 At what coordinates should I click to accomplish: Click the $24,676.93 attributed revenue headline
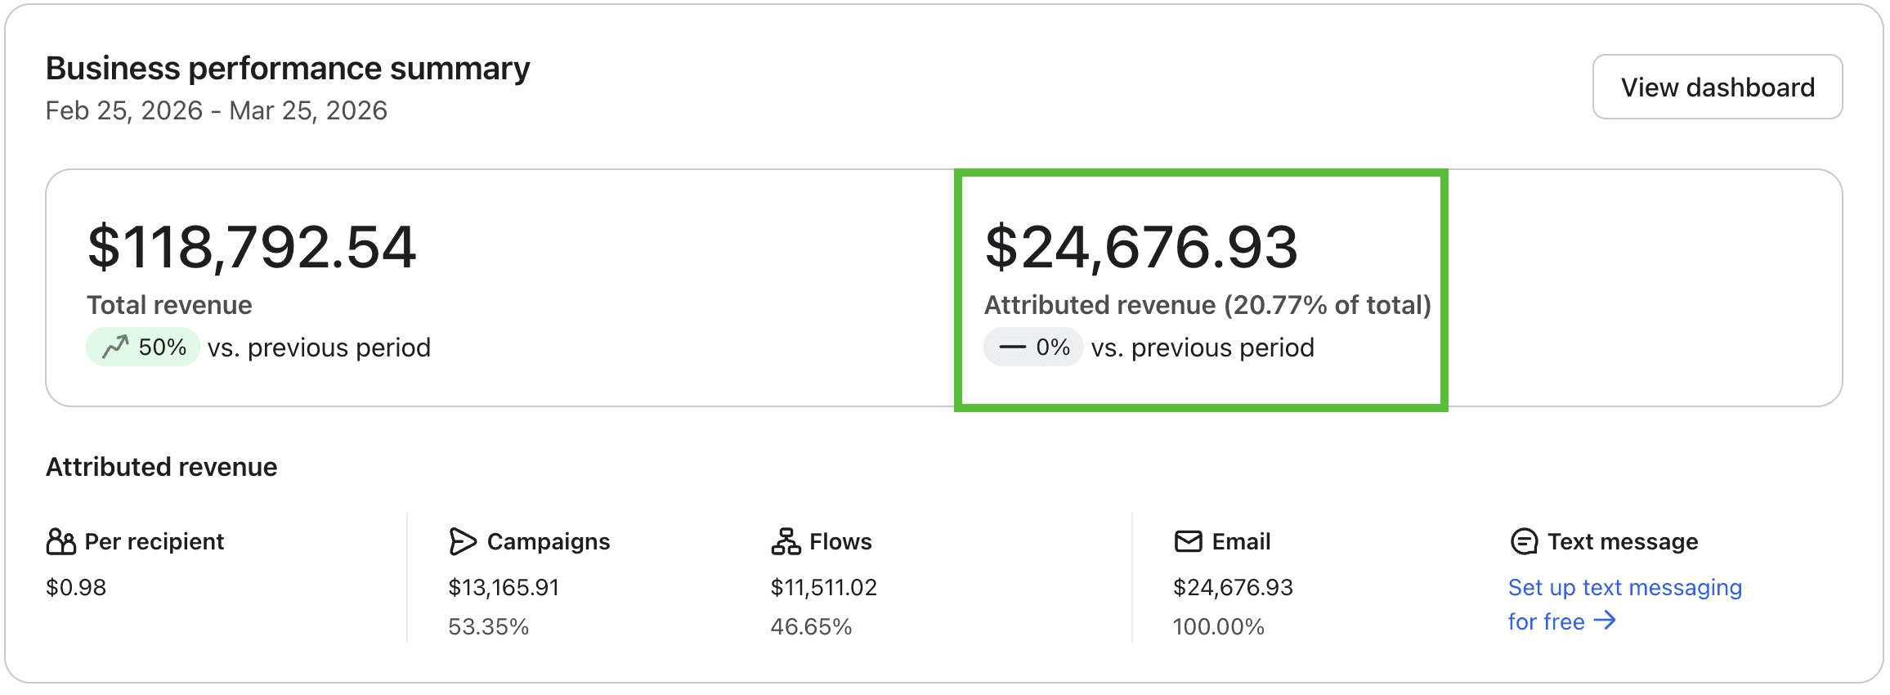[1141, 247]
